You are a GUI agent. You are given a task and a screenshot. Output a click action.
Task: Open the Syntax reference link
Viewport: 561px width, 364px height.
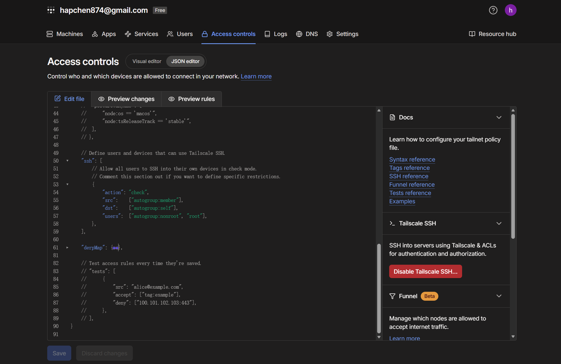(x=412, y=160)
